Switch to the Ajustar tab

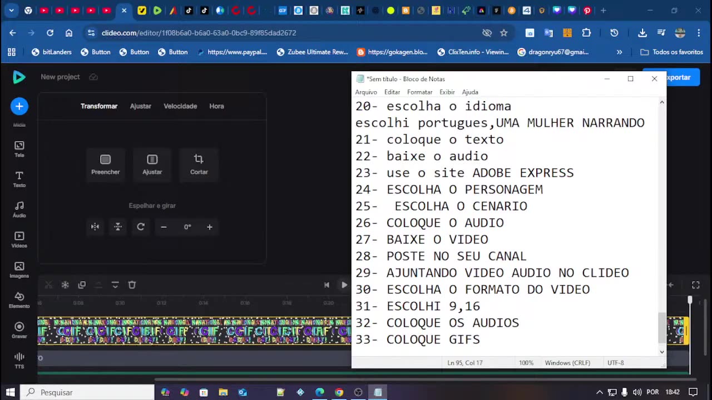click(x=140, y=106)
